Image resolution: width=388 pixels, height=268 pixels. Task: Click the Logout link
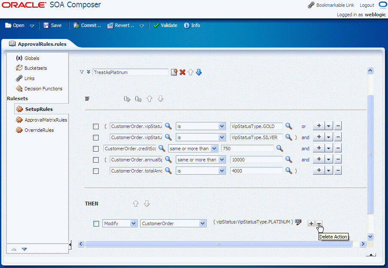click(x=367, y=5)
